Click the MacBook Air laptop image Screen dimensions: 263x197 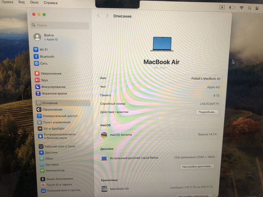click(162, 44)
